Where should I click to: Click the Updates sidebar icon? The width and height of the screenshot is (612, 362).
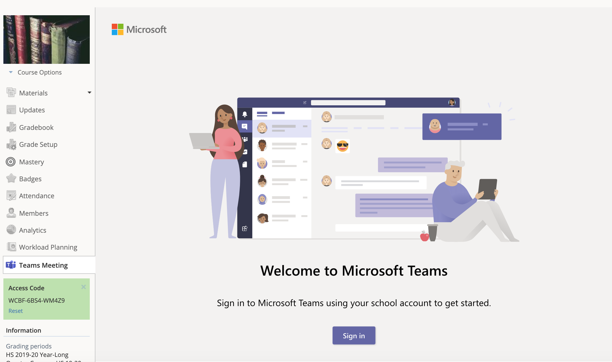click(11, 110)
